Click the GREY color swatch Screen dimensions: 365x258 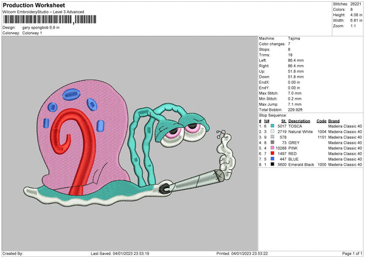(x=273, y=142)
